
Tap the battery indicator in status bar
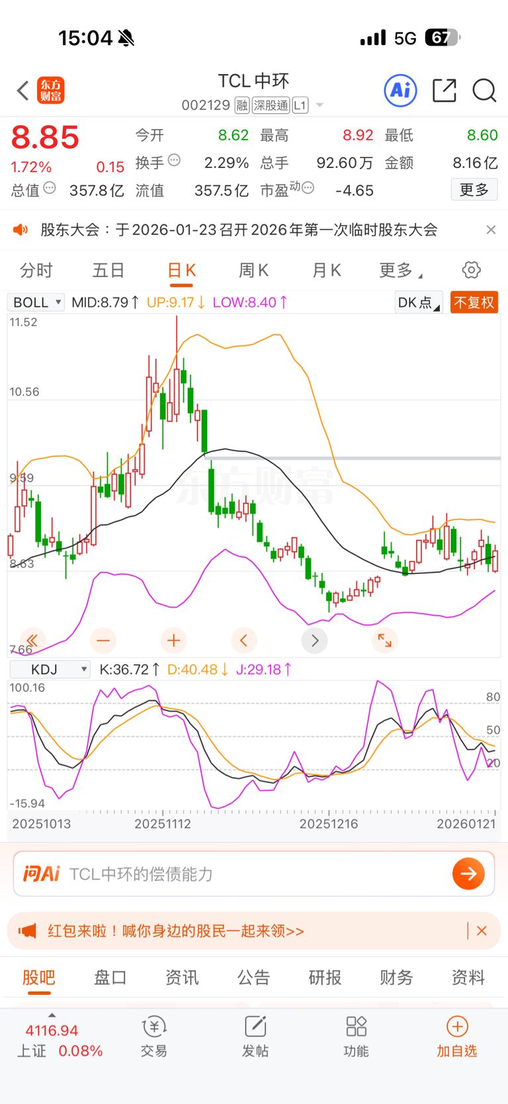(443, 38)
